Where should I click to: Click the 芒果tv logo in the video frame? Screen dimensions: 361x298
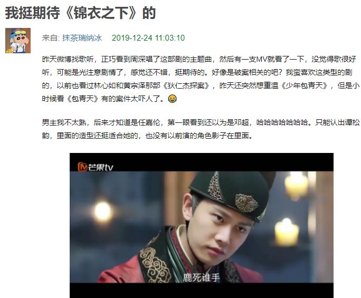coord(96,167)
